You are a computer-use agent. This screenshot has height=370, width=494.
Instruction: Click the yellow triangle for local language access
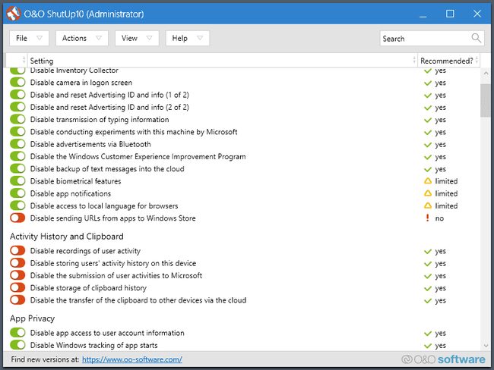point(428,205)
